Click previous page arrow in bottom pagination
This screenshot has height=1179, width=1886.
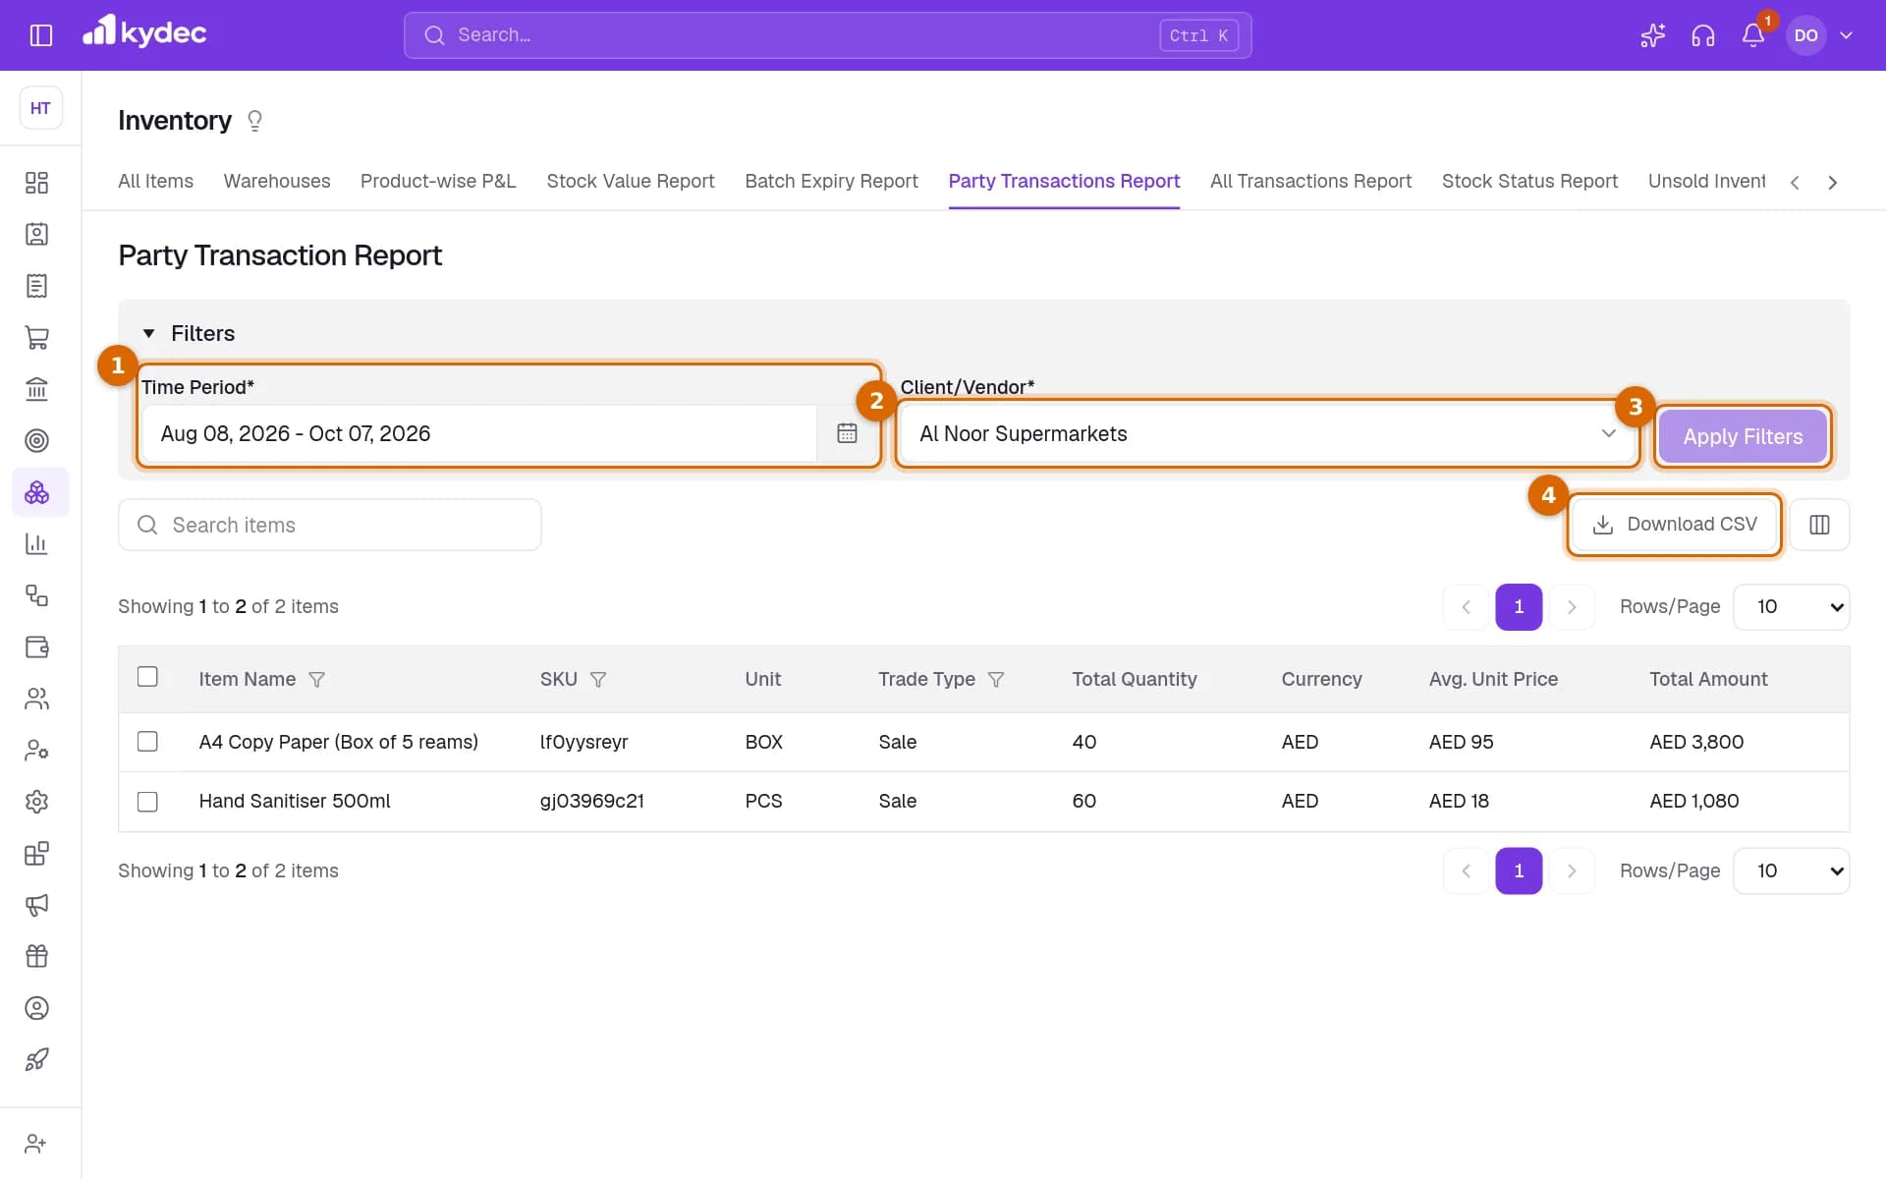pos(1466,871)
